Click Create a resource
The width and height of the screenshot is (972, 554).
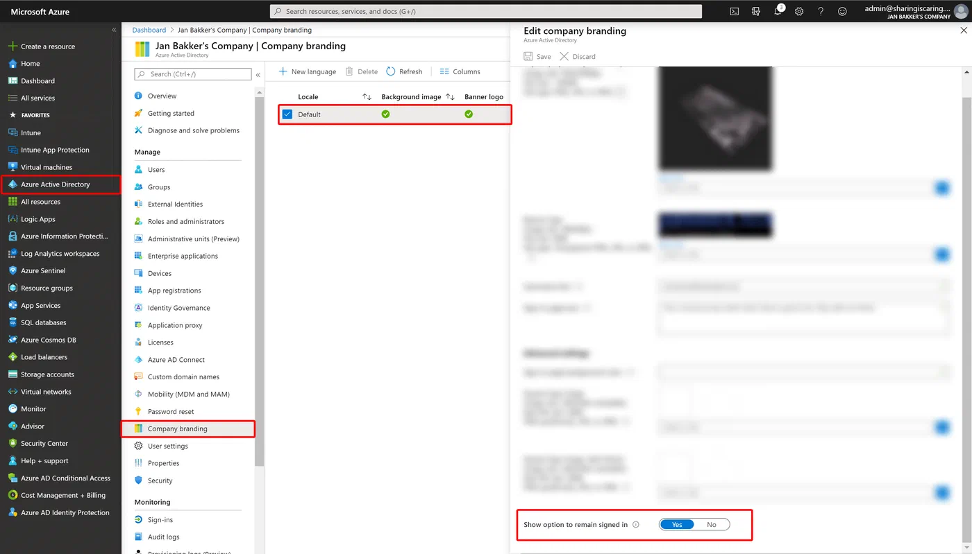point(41,46)
